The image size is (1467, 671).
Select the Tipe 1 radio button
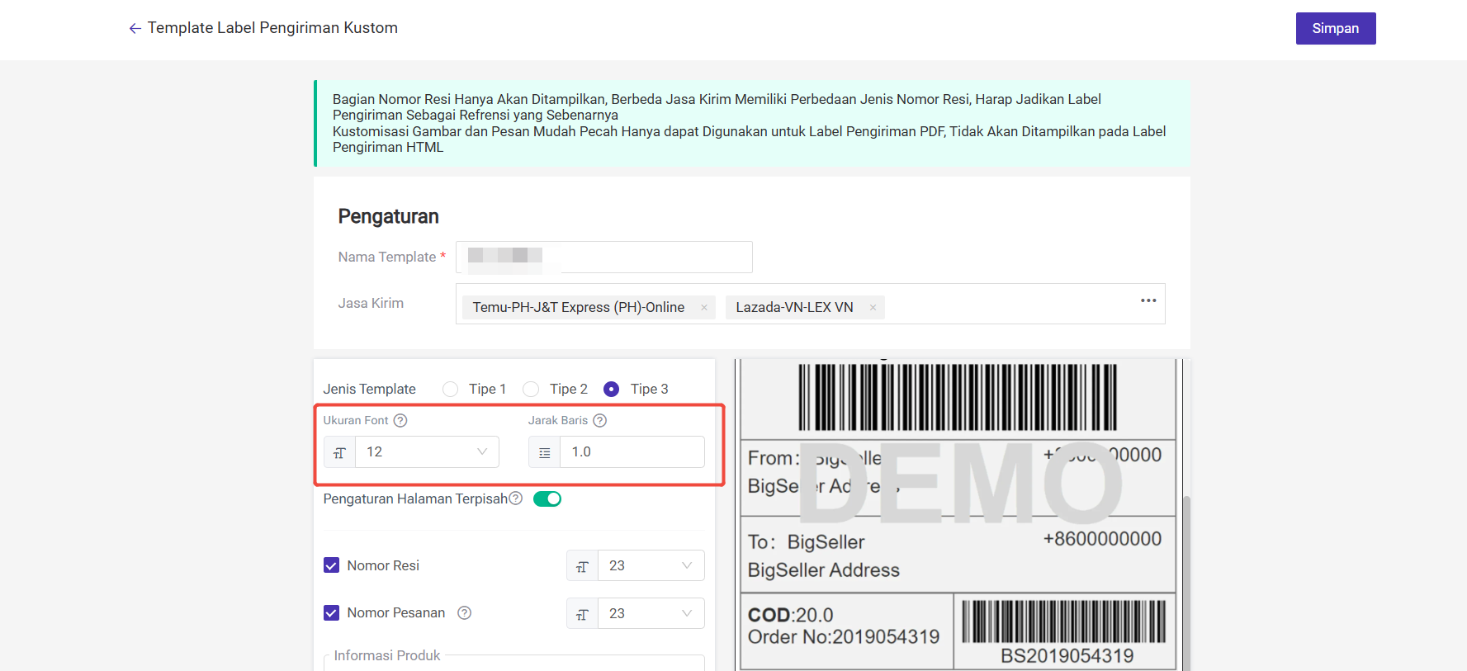pyautogui.click(x=450, y=389)
